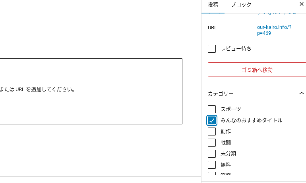Select the 戦闘 category checkbox

tap(212, 143)
